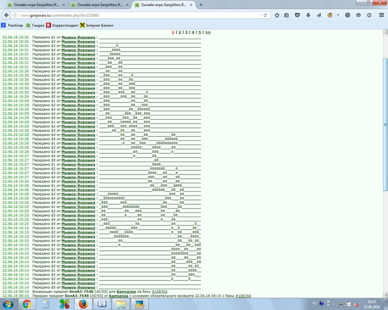Click the monkey face extension icon
Viewport: 388px width, 310px height.
point(330,15)
